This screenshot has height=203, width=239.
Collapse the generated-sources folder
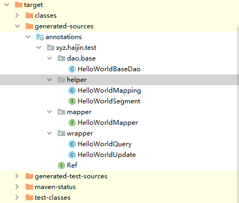[x=17, y=26]
